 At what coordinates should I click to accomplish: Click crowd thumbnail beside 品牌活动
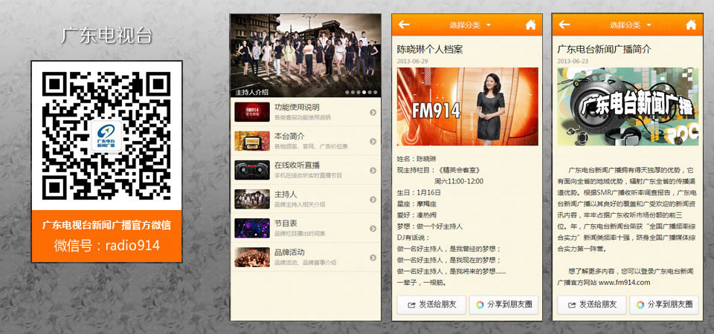coord(252,258)
